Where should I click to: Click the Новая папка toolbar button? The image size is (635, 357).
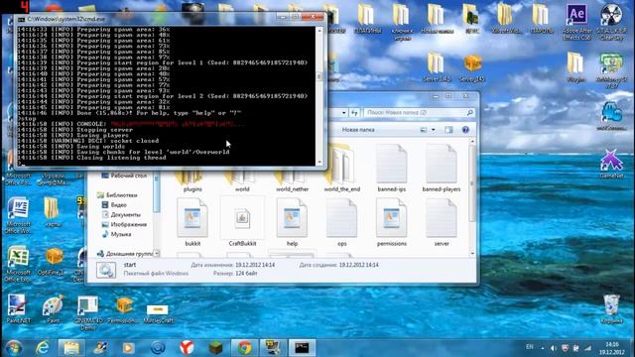358,130
